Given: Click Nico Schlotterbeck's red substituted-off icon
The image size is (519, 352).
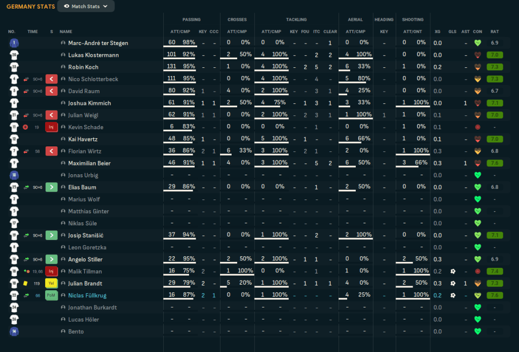Looking at the screenshot, I should pos(51,79).
